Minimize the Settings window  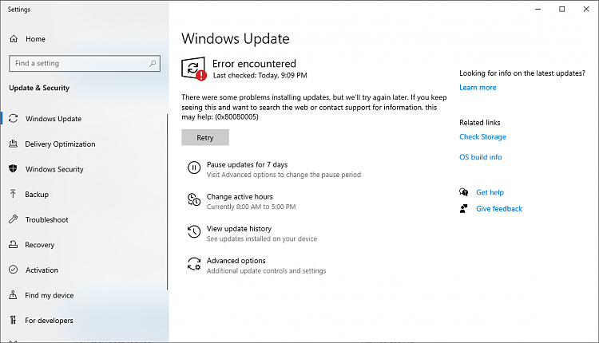(538, 9)
